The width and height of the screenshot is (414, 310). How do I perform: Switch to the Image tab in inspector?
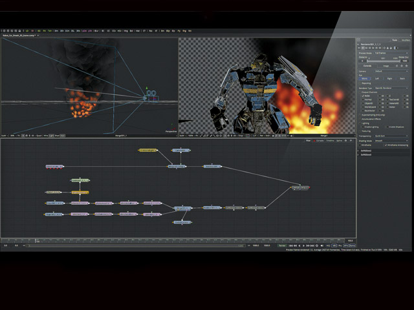pyautogui.click(x=386, y=66)
